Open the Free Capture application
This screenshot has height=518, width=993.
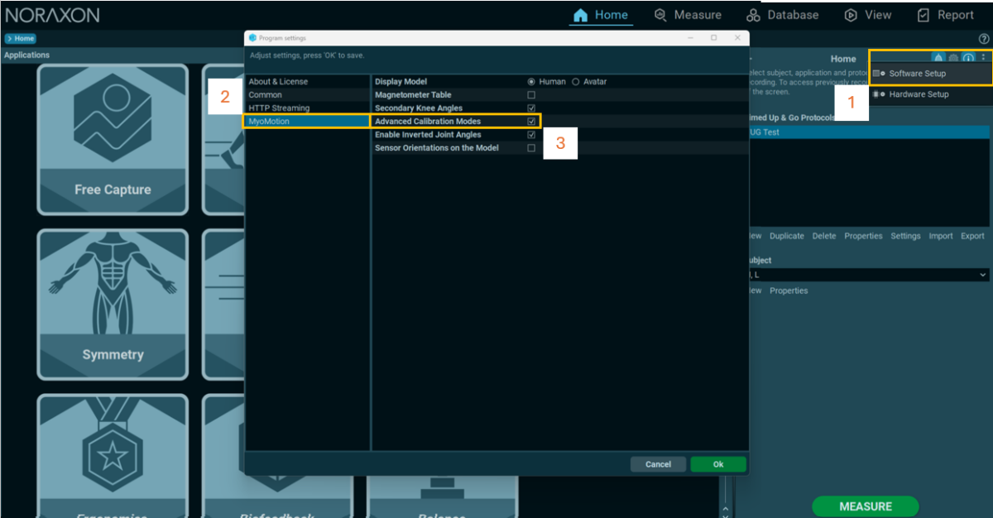pyautogui.click(x=113, y=139)
